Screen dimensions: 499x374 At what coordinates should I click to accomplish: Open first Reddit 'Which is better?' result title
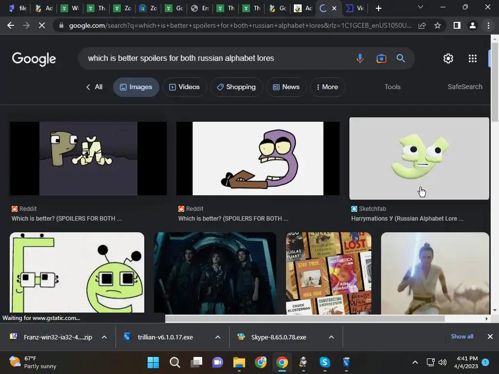coord(66,219)
